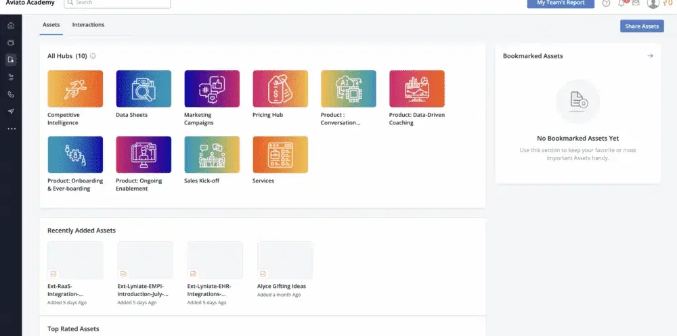Click the Bookmarked Assets heading
The image size is (677, 336).
(533, 56)
